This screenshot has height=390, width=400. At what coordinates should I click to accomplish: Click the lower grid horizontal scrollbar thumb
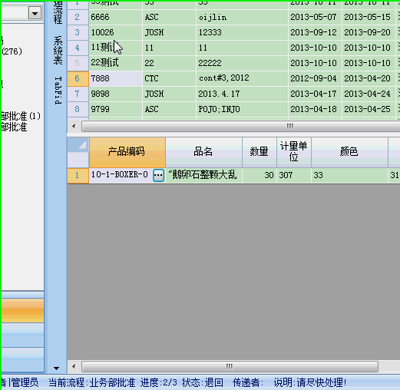[x=230, y=367]
